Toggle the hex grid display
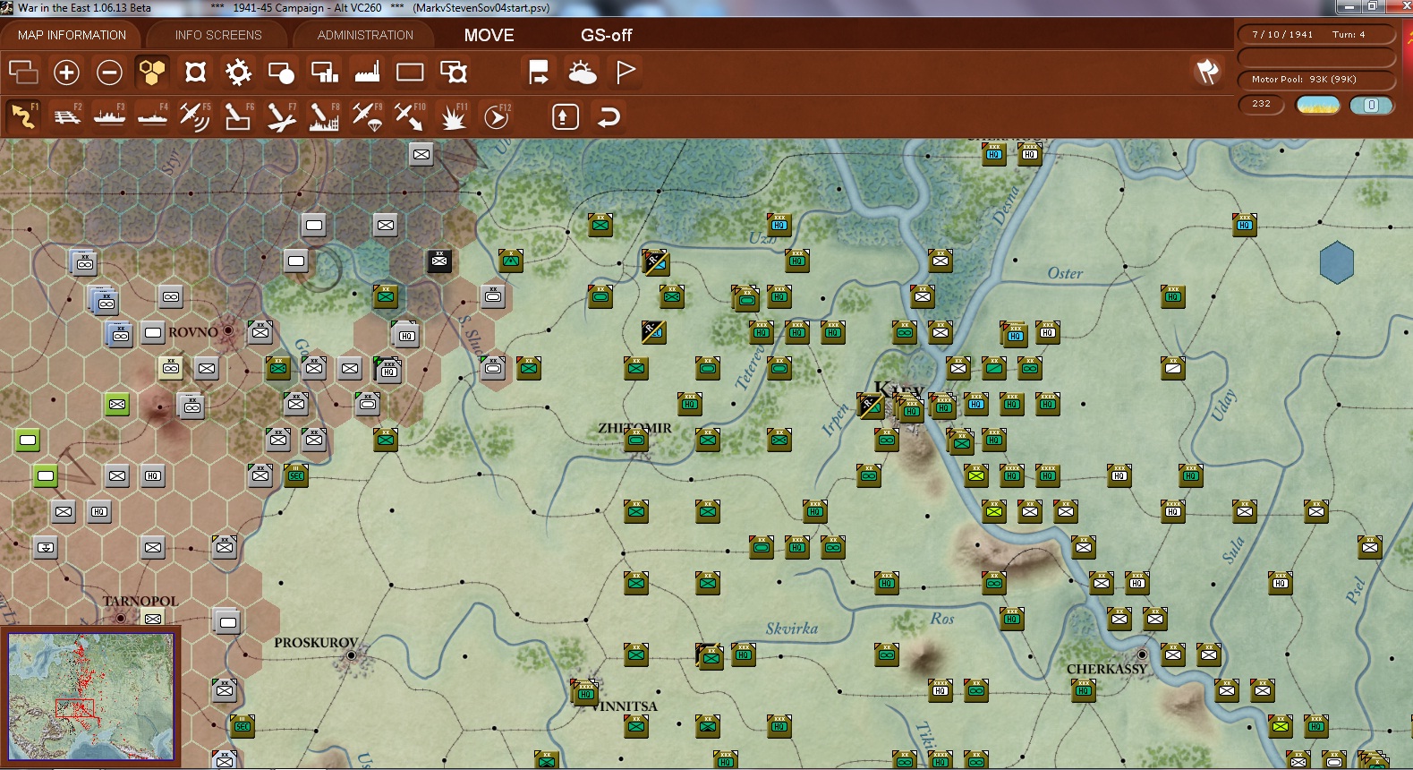This screenshot has height=770, width=1413. (152, 72)
